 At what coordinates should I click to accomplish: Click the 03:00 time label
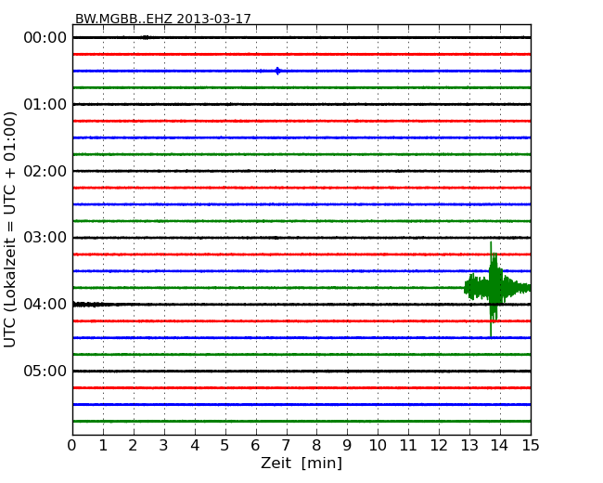point(45,238)
